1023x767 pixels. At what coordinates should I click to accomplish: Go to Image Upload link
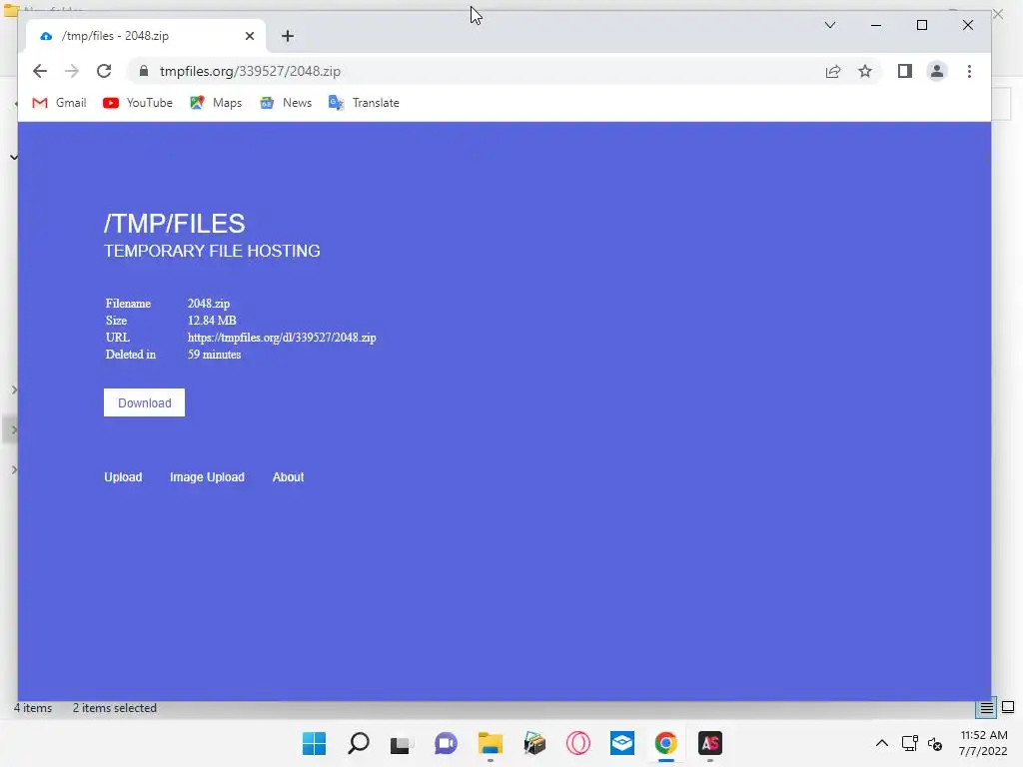(x=207, y=476)
